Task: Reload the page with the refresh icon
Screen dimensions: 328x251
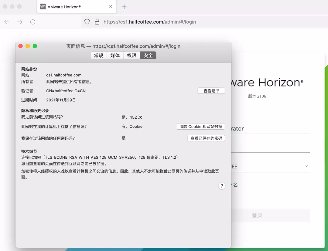Action: click(33, 22)
